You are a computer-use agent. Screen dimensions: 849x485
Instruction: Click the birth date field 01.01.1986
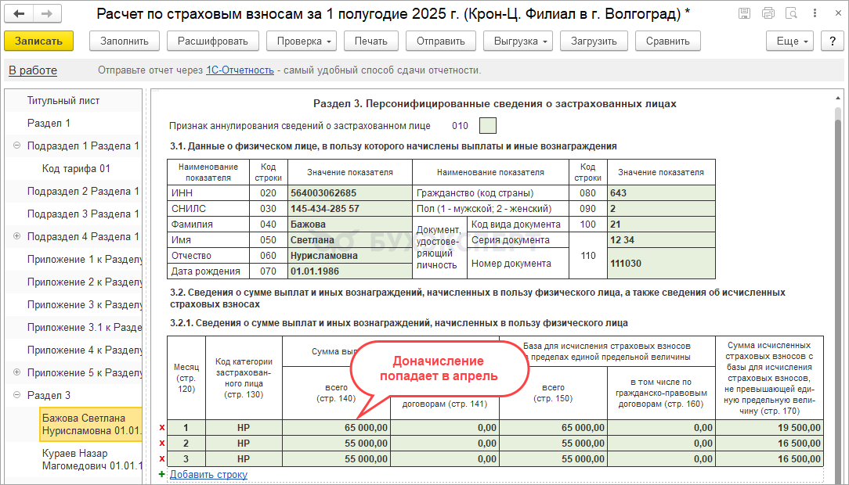(x=350, y=271)
